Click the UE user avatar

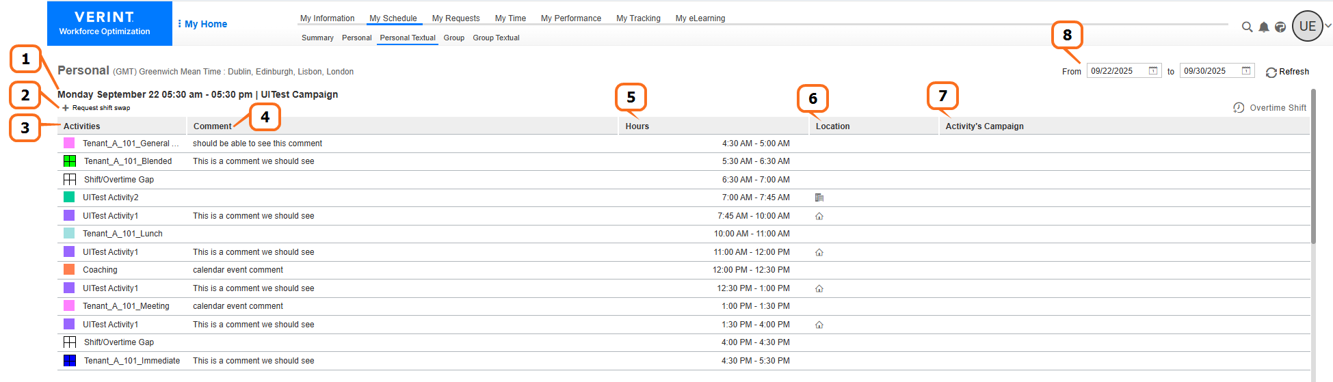pyautogui.click(x=1307, y=27)
